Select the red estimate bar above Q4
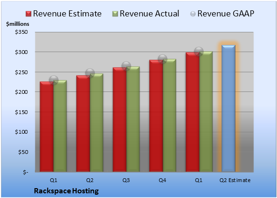The width and height of the screenshot is (277, 198). (x=156, y=116)
